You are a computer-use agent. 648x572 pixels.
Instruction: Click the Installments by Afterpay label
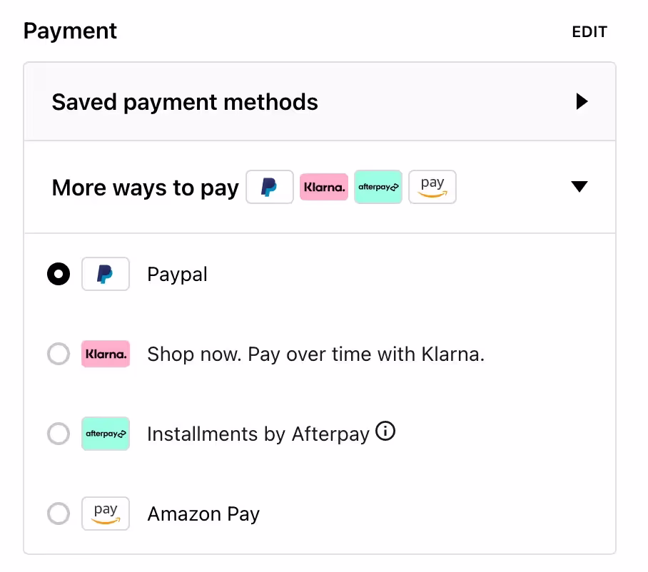point(258,434)
